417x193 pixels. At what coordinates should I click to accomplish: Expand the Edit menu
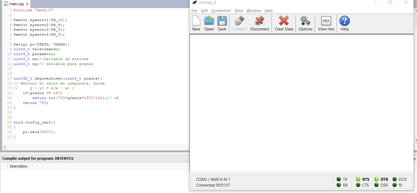[x=204, y=11]
